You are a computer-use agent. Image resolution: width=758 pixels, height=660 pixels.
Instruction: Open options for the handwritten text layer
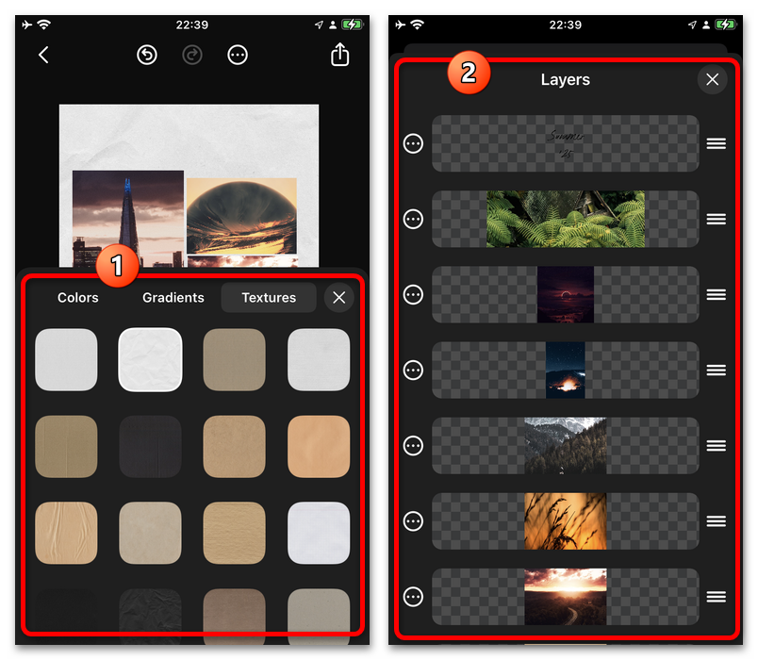click(413, 143)
